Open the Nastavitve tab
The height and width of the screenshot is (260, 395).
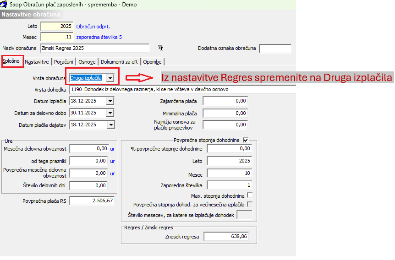[37, 62]
